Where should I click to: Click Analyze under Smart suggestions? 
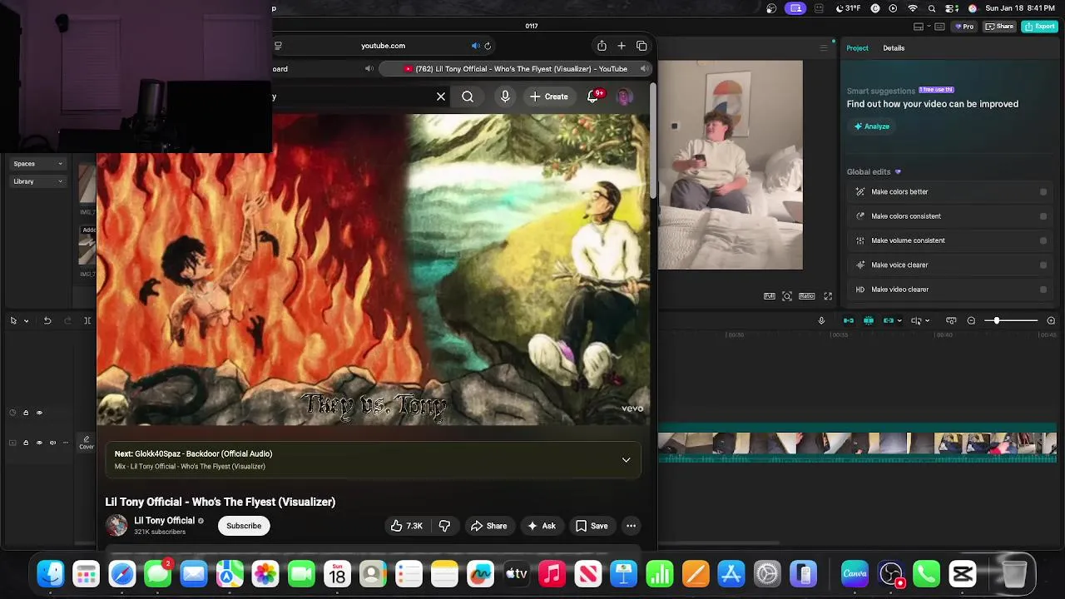pyautogui.click(x=871, y=126)
